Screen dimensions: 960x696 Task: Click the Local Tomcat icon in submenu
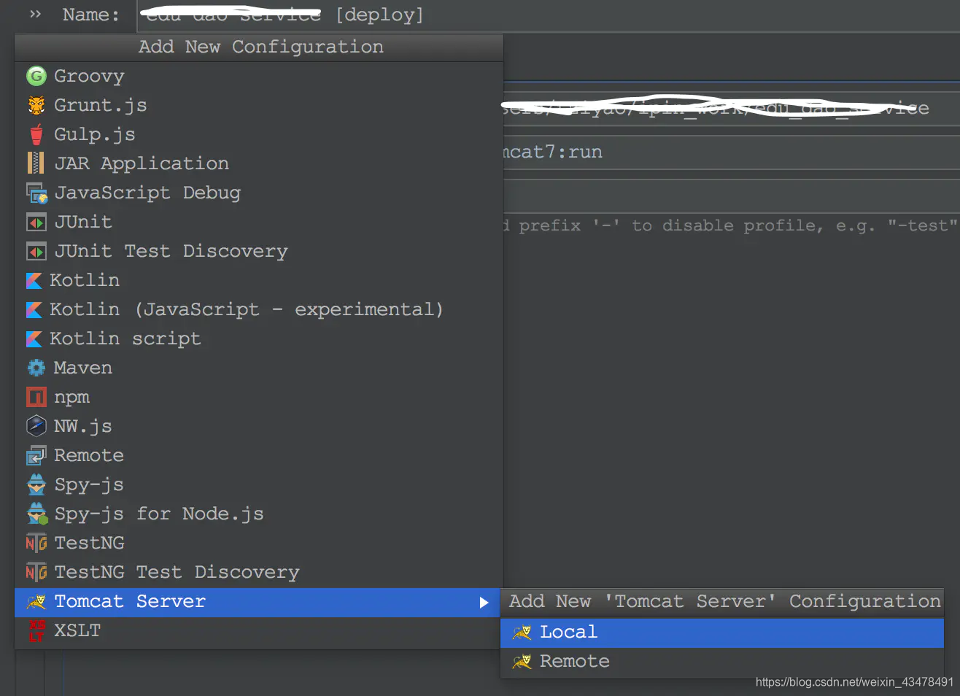click(x=522, y=633)
